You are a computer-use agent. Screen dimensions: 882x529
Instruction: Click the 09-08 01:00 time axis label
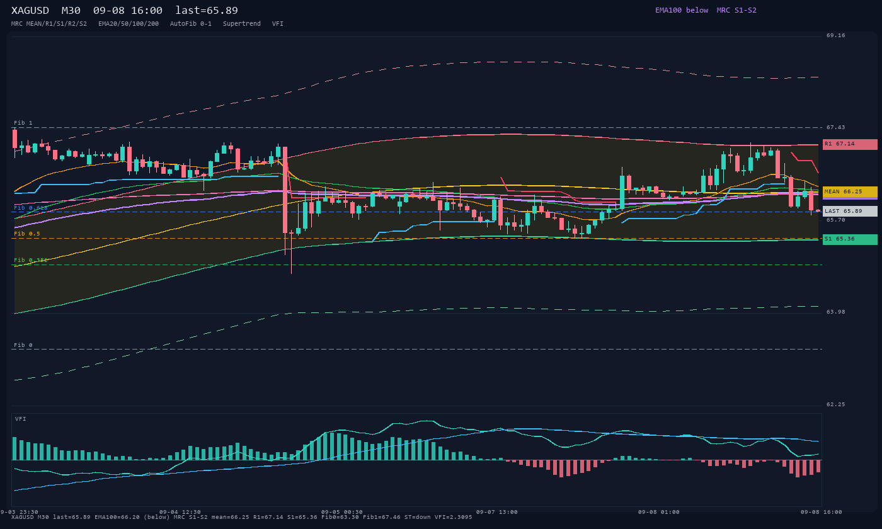coord(659,512)
